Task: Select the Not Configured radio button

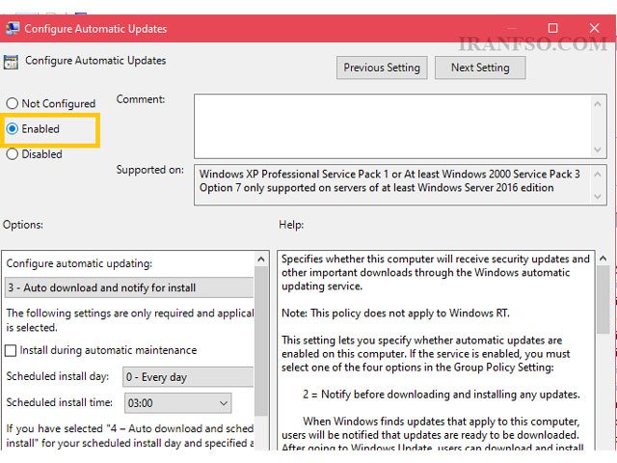Action: (x=13, y=103)
